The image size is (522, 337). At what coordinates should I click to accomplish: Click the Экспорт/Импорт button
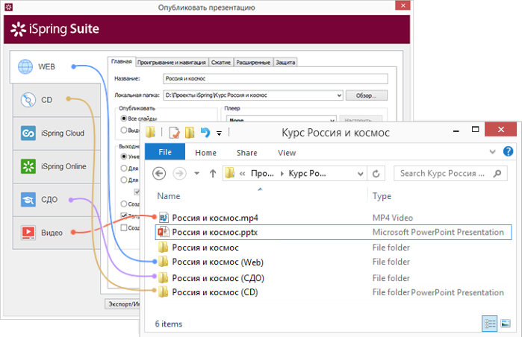tap(123, 304)
